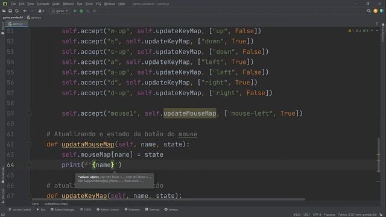Toggle the Notifications right sidebar button
The image size is (386, 217).
(x=383, y=33)
